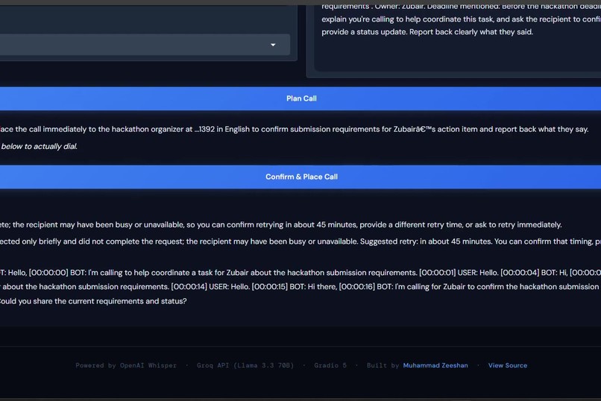Open the dropdown arrow in left panel
The image size is (601, 401).
tap(273, 45)
